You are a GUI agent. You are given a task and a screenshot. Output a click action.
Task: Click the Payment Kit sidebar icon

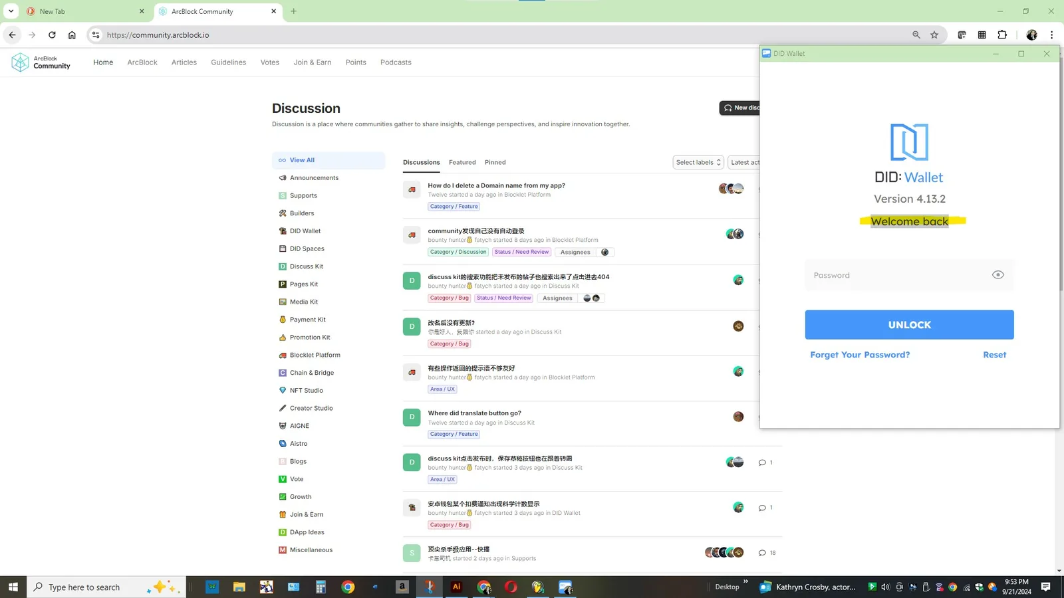(x=283, y=320)
